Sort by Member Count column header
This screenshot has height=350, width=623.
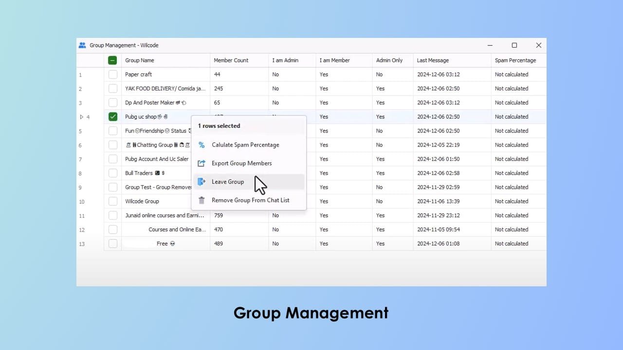coord(231,60)
